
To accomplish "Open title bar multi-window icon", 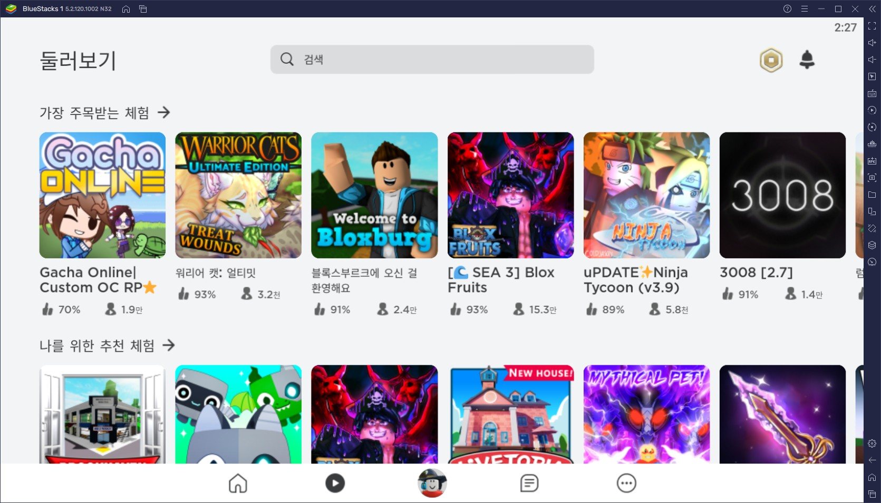I will pyautogui.click(x=143, y=9).
